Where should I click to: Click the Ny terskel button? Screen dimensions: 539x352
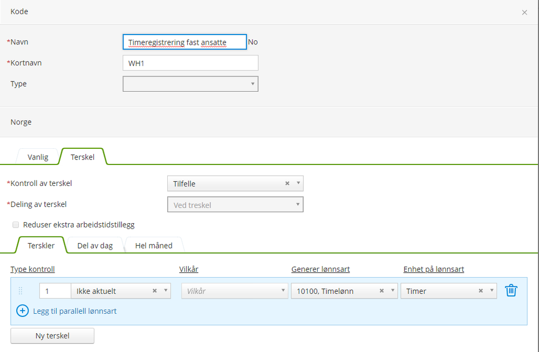(x=52, y=336)
